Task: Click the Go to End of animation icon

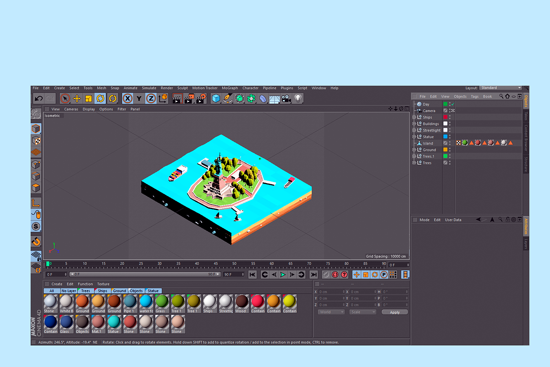Action: point(313,274)
